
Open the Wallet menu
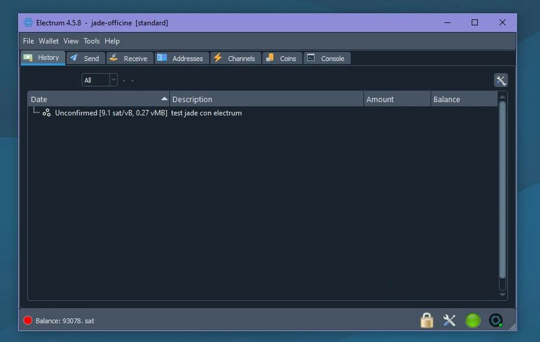(49, 41)
